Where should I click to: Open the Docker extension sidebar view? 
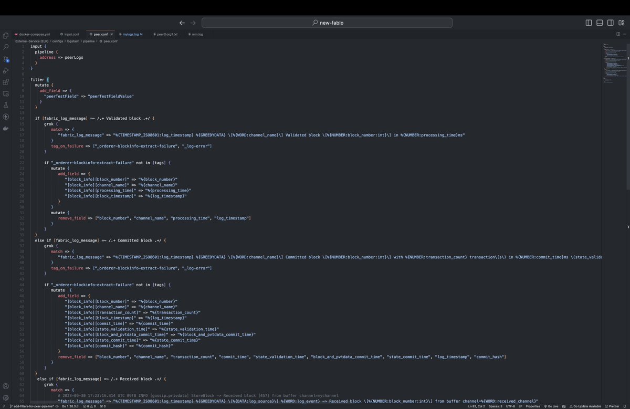pos(6,129)
